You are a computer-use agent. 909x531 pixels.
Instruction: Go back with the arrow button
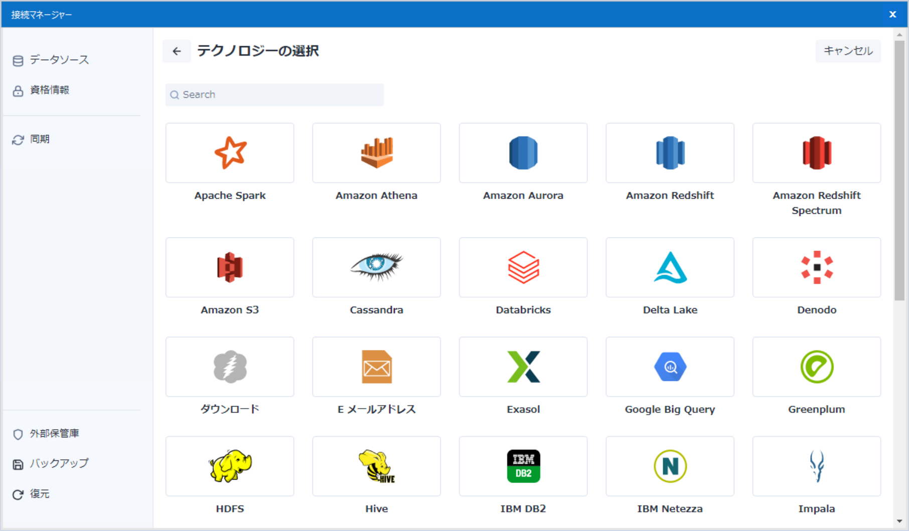177,51
